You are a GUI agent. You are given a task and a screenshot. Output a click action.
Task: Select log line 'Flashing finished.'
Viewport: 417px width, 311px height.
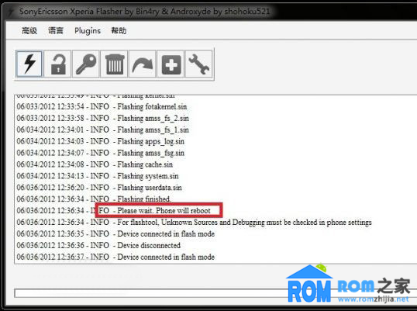94,199
